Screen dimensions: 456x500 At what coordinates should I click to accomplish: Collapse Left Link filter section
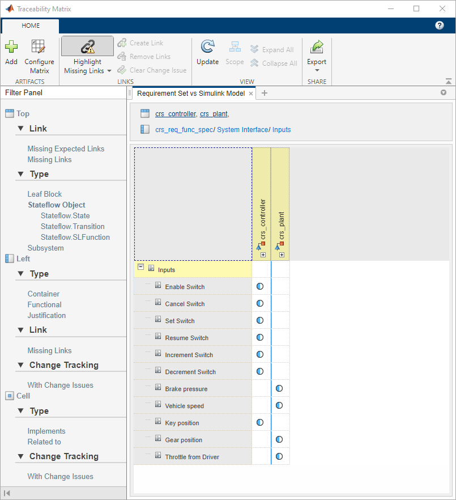pyautogui.click(x=21, y=330)
